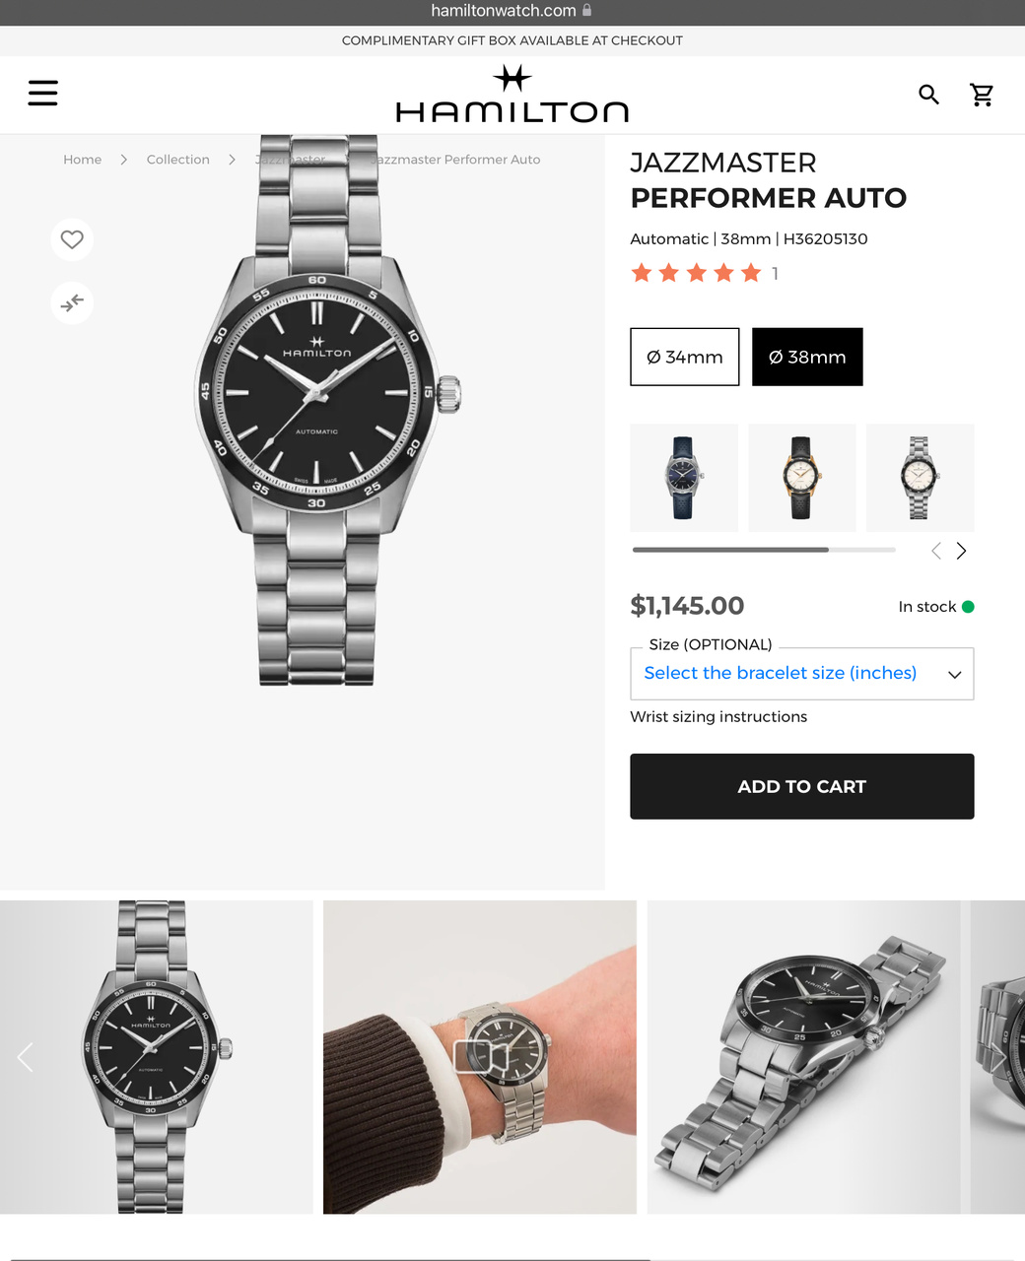Click the variant carousel scrollbar
Screen dimensions: 1025x1261
coord(764,550)
